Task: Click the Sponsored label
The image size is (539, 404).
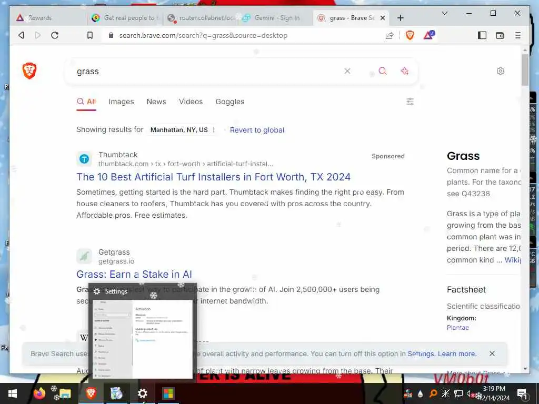Action: click(388, 156)
